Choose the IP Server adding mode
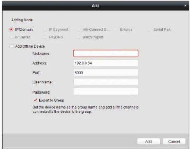Viewport: 190px width, 149px height. [11, 37]
